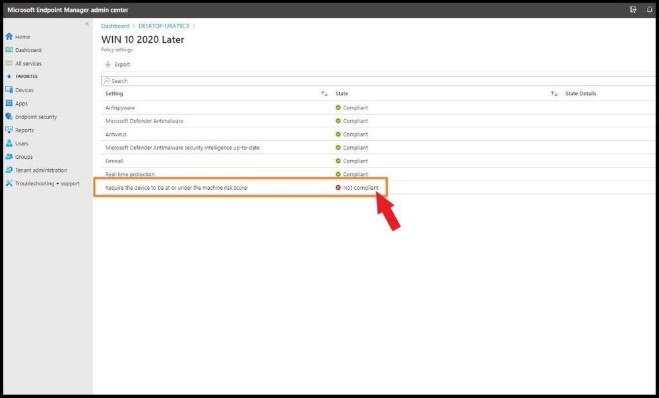Sort by Setting column arrows
The height and width of the screenshot is (398, 659).
[x=324, y=94]
